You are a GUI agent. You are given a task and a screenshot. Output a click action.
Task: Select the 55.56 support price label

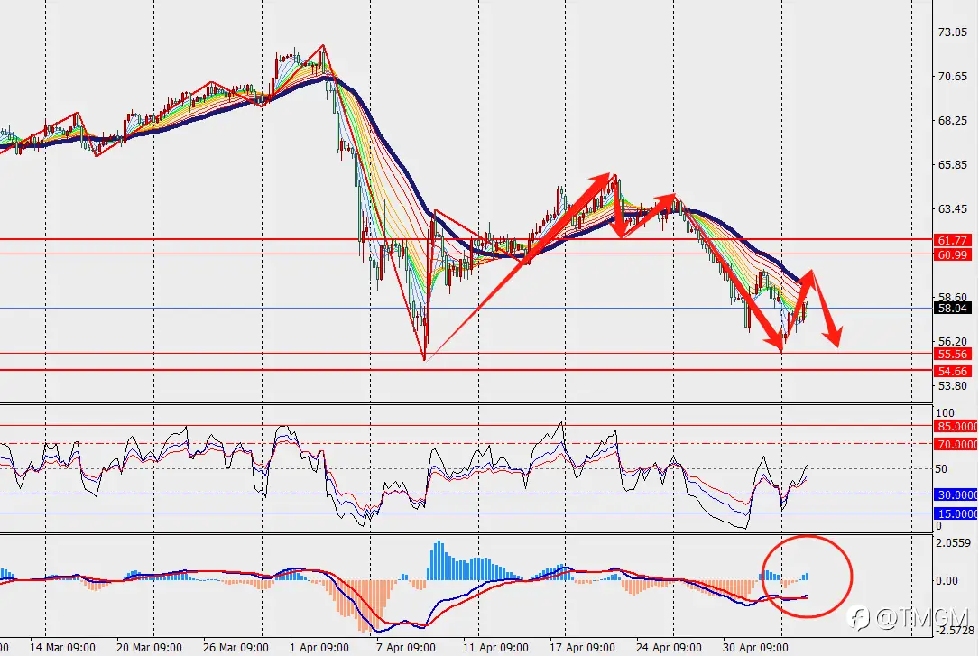952,354
